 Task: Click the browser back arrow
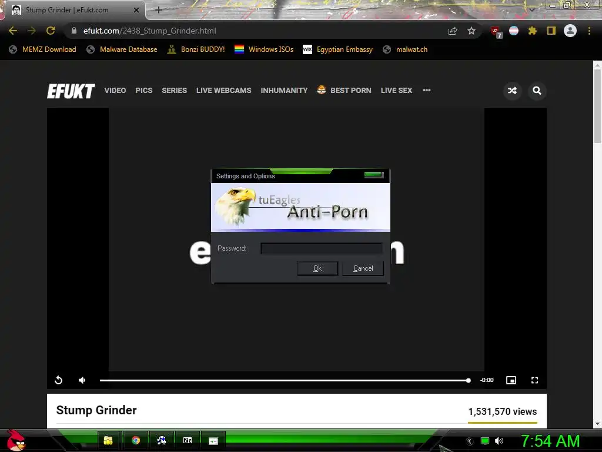click(13, 31)
